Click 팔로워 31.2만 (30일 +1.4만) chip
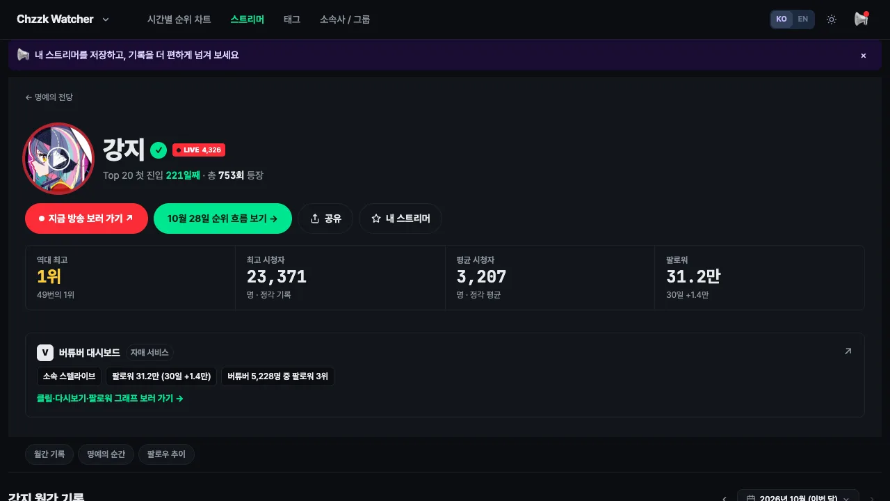890x501 pixels. coord(161,376)
